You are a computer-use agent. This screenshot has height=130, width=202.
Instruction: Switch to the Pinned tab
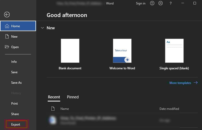pos(73,97)
